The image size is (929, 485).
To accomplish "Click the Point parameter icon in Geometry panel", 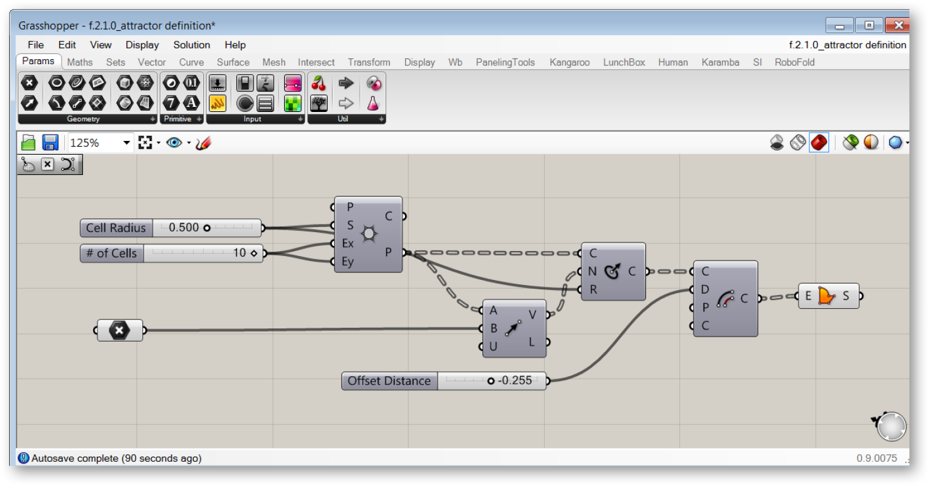I will (30, 82).
